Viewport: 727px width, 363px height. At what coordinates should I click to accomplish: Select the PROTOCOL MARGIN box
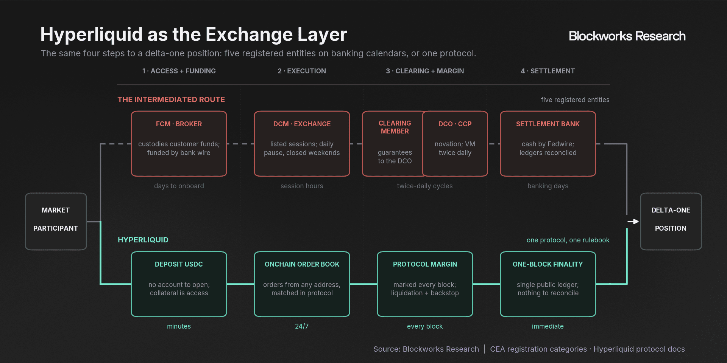click(425, 284)
